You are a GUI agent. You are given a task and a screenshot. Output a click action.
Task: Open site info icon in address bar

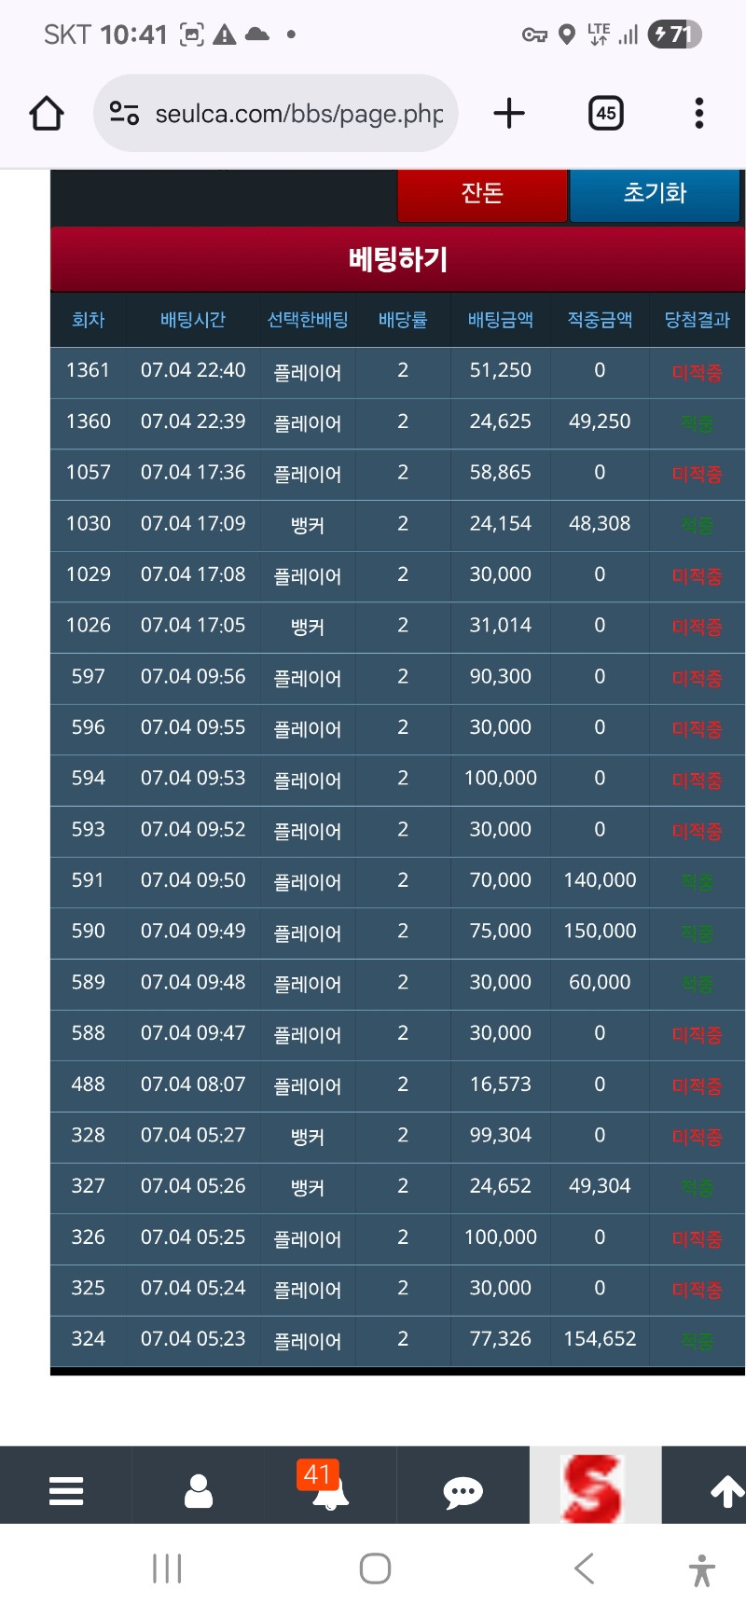(x=124, y=114)
